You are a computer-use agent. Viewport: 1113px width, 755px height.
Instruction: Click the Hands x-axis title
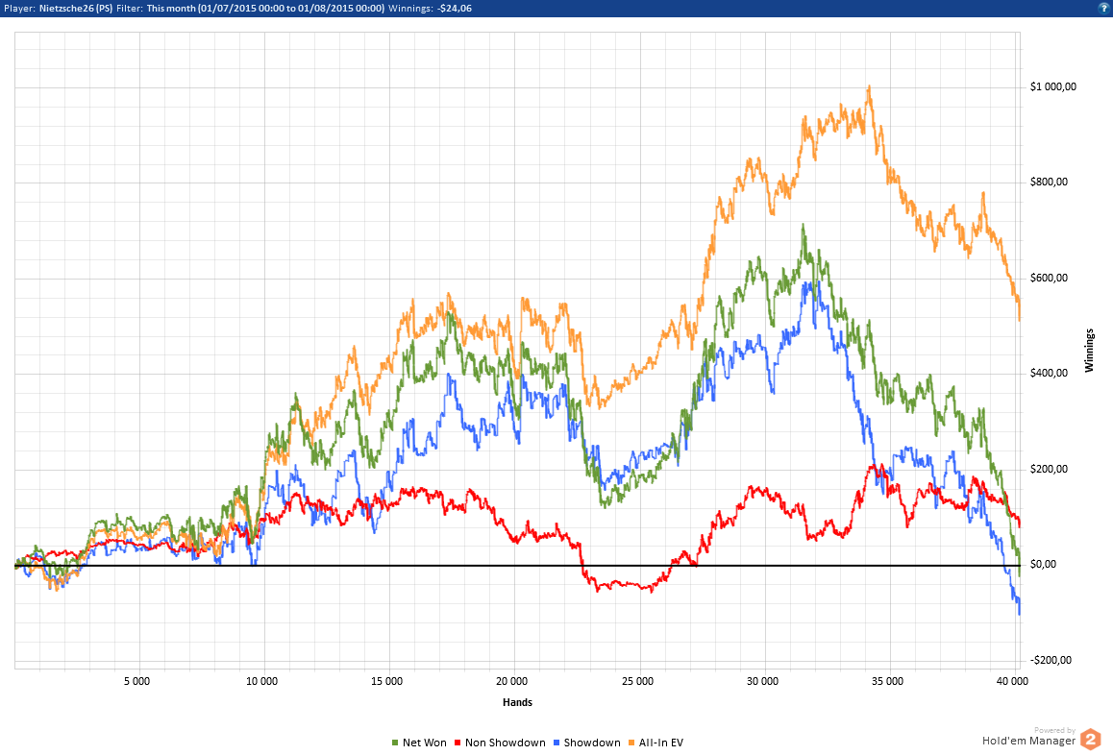[x=517, y=702]
